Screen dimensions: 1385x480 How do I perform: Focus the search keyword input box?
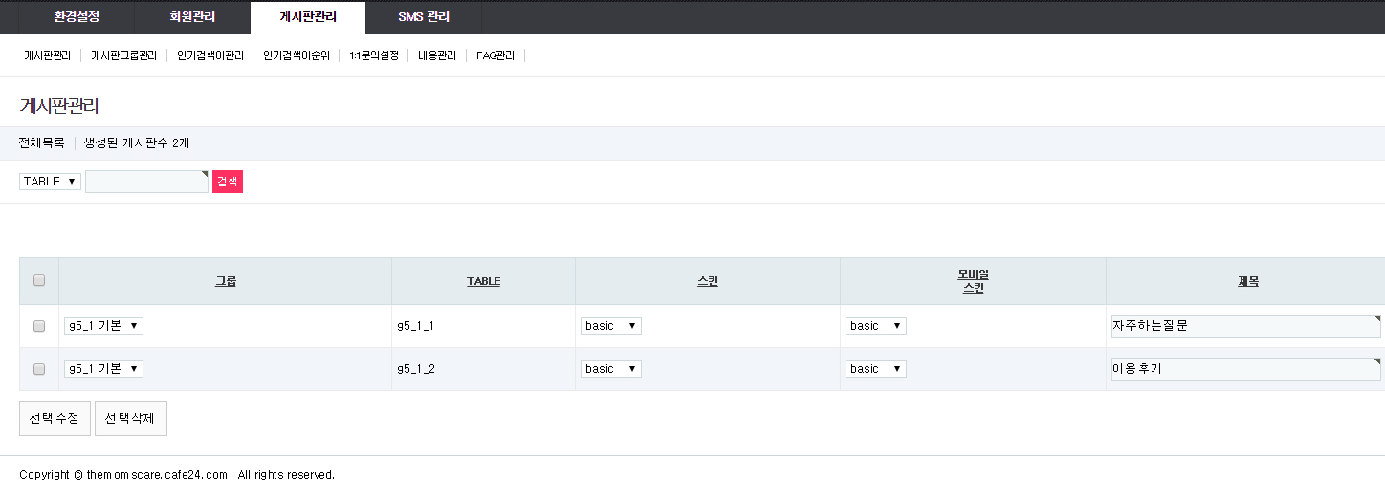tap(146, 182)
